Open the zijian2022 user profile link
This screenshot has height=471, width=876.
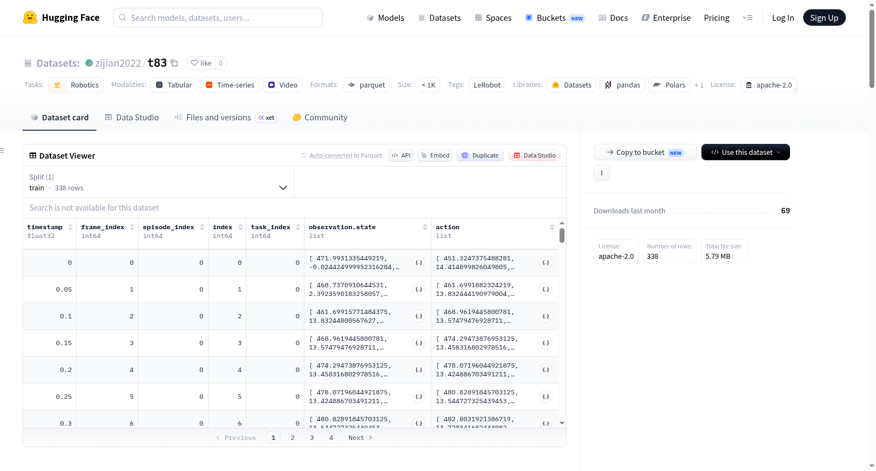click(x=118, y=63)
